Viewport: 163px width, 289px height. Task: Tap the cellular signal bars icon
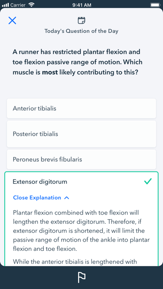(x=5, y=5)
